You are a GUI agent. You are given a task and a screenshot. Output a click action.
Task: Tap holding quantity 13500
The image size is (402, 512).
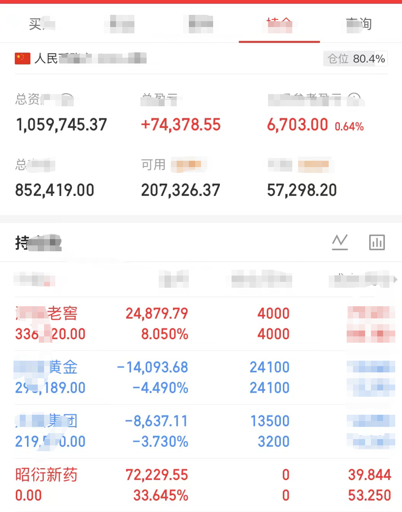click(270, 421)
